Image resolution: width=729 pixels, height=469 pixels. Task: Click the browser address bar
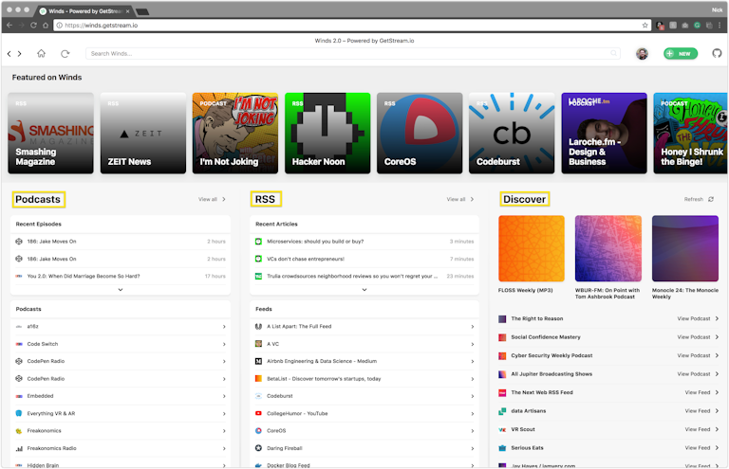[x=352, y=25]
